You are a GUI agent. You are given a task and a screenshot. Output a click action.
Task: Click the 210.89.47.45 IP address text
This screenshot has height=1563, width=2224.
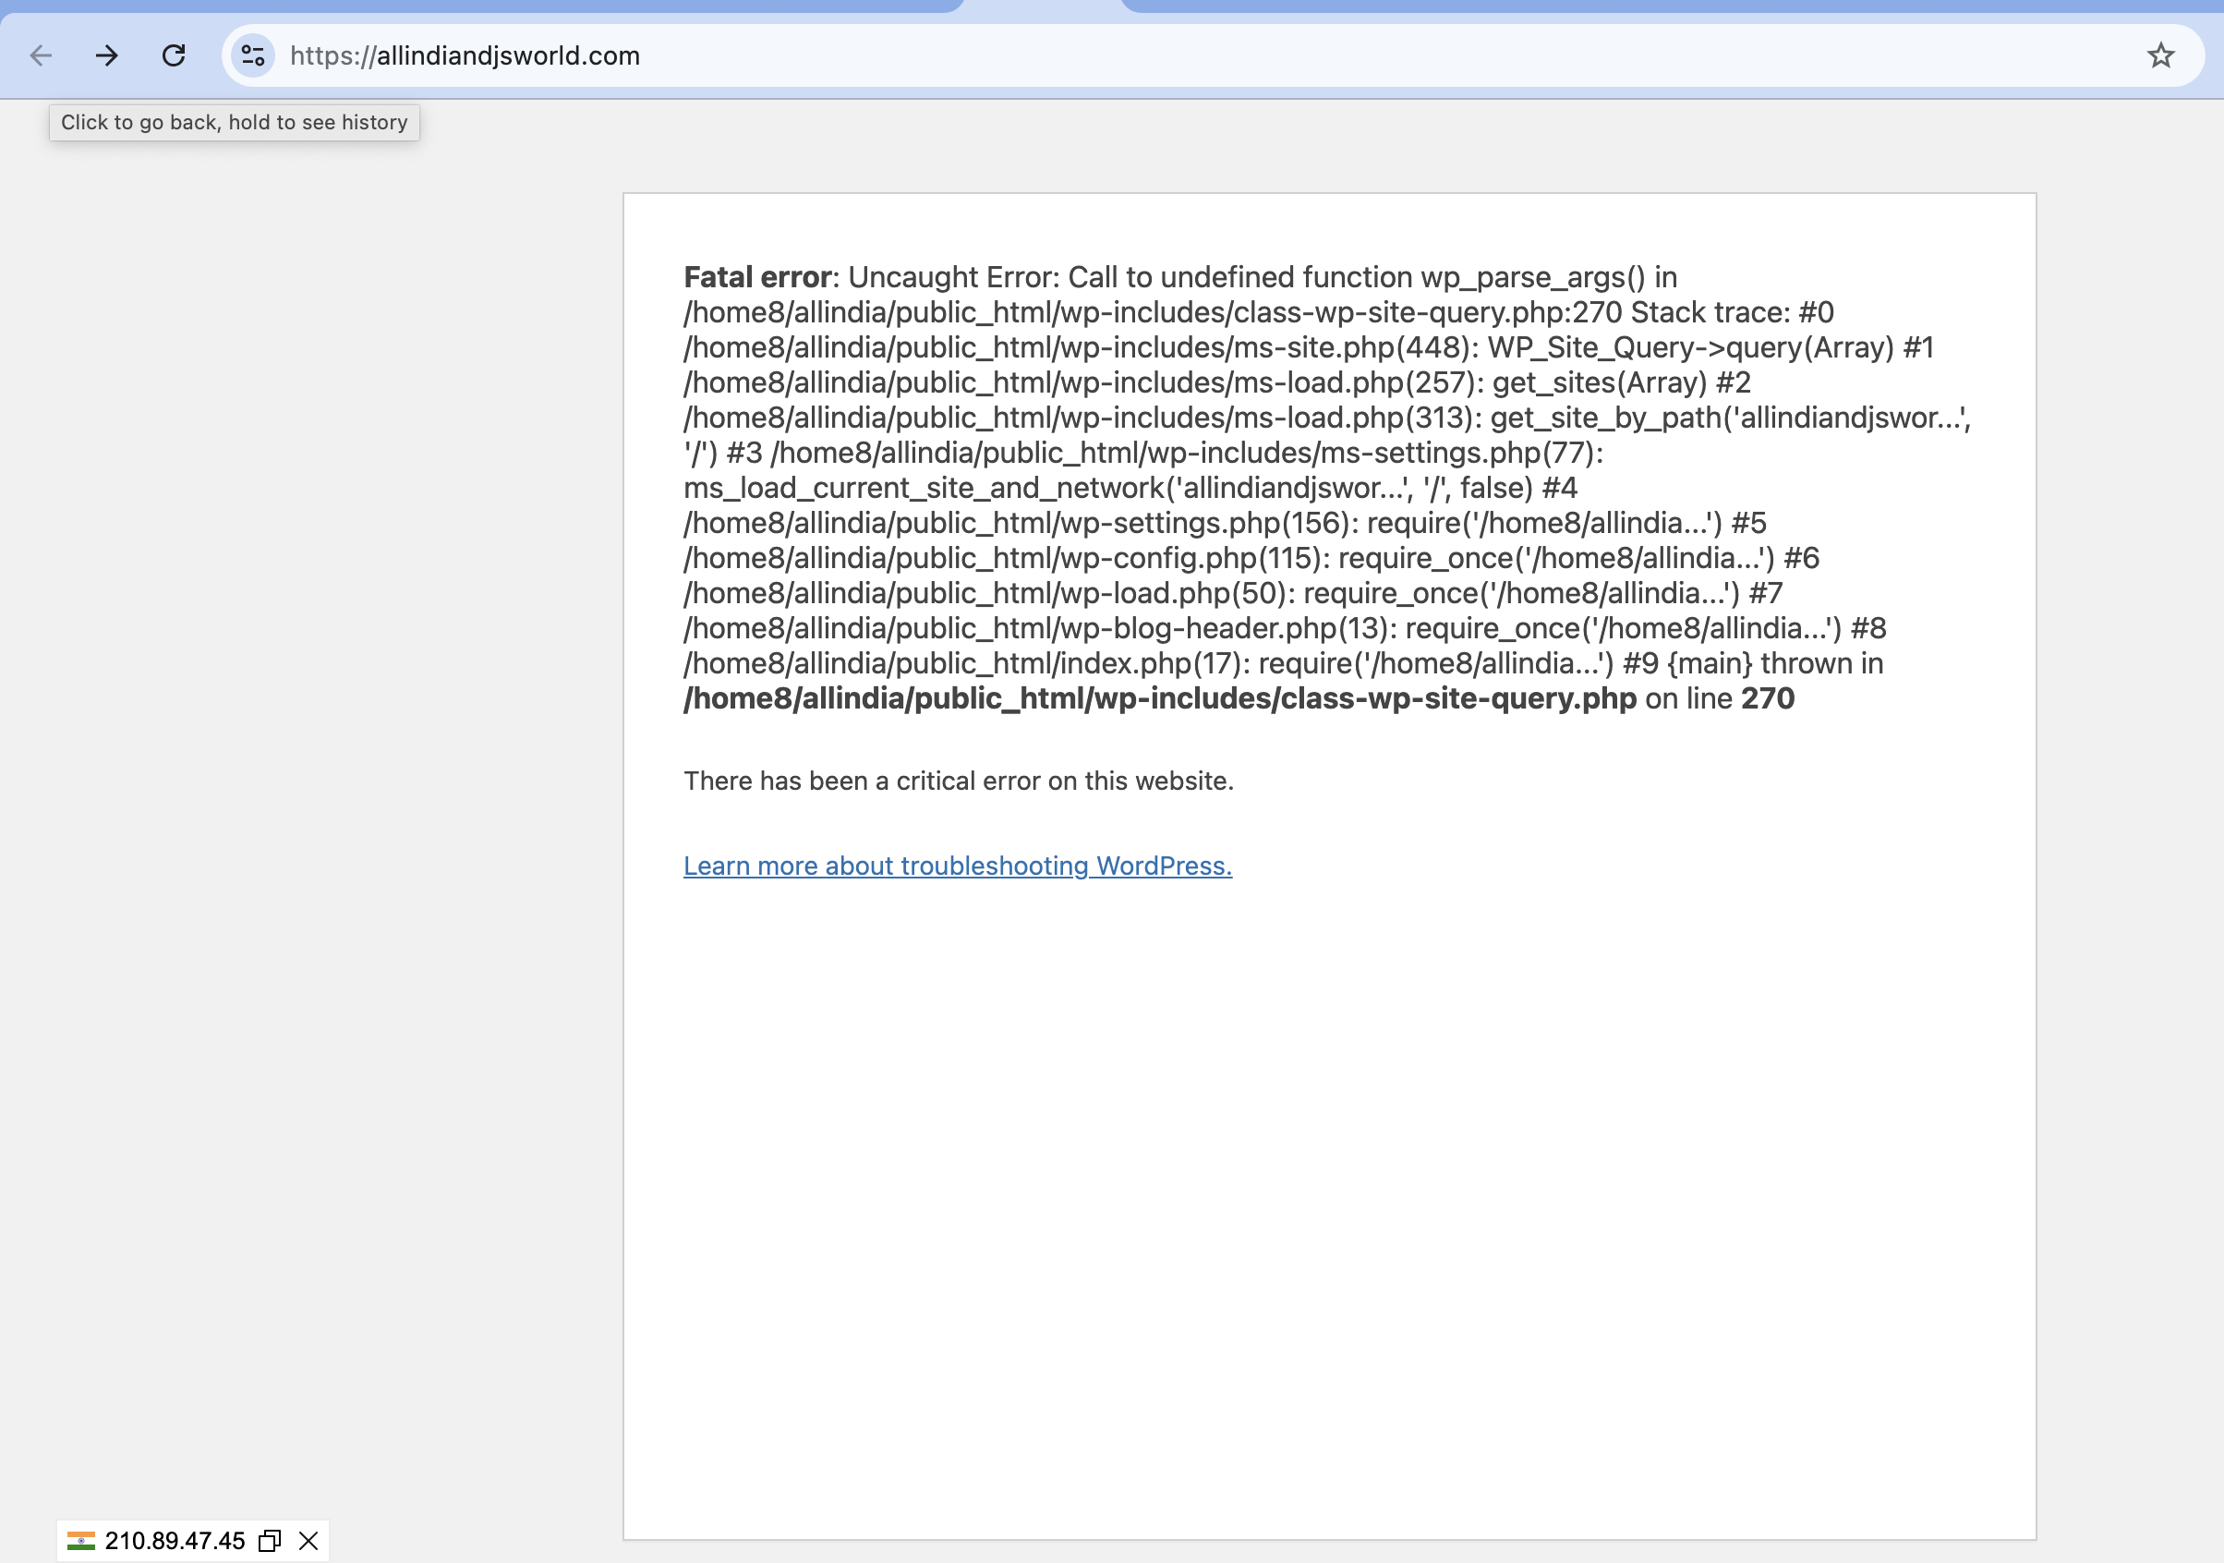pos(175,1541)
